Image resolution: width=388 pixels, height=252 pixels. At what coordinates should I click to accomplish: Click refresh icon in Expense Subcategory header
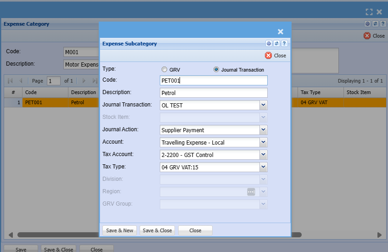(x=276, y=44)
